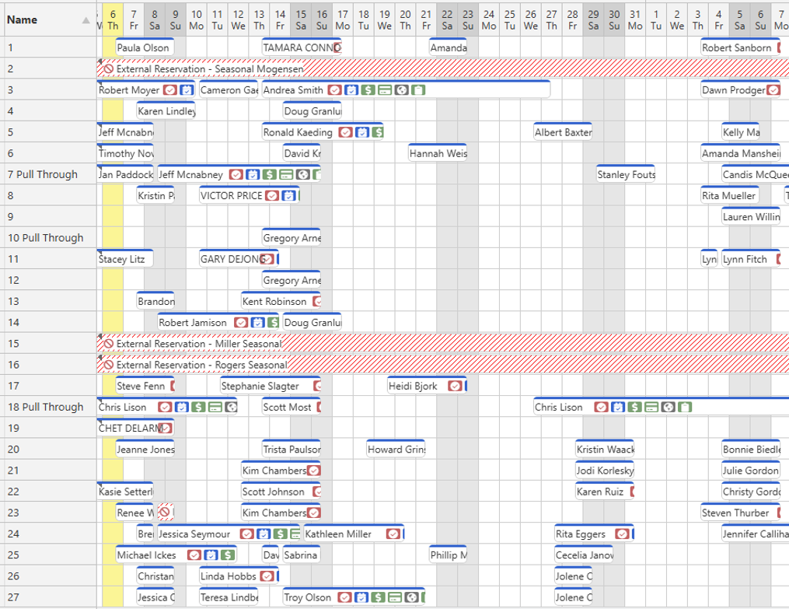Click the red check icon next to Dawn Prodger

pos(773,90)
